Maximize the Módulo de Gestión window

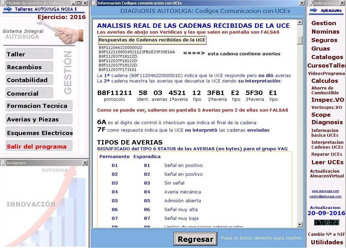tap(79, 3)
